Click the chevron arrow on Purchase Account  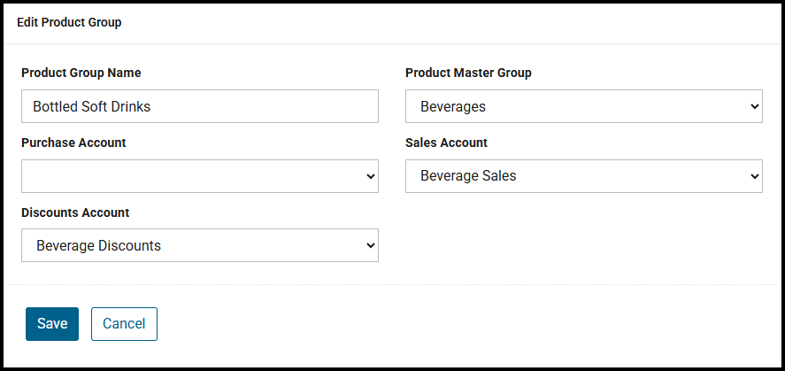point(370,176)
